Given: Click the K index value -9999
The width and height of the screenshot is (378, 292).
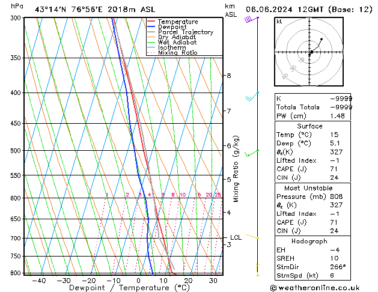Looking at the screenshot, I should 341,99.
